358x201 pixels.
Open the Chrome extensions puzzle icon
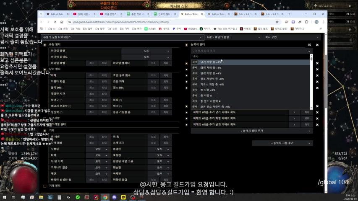click(x=307, y=22)
